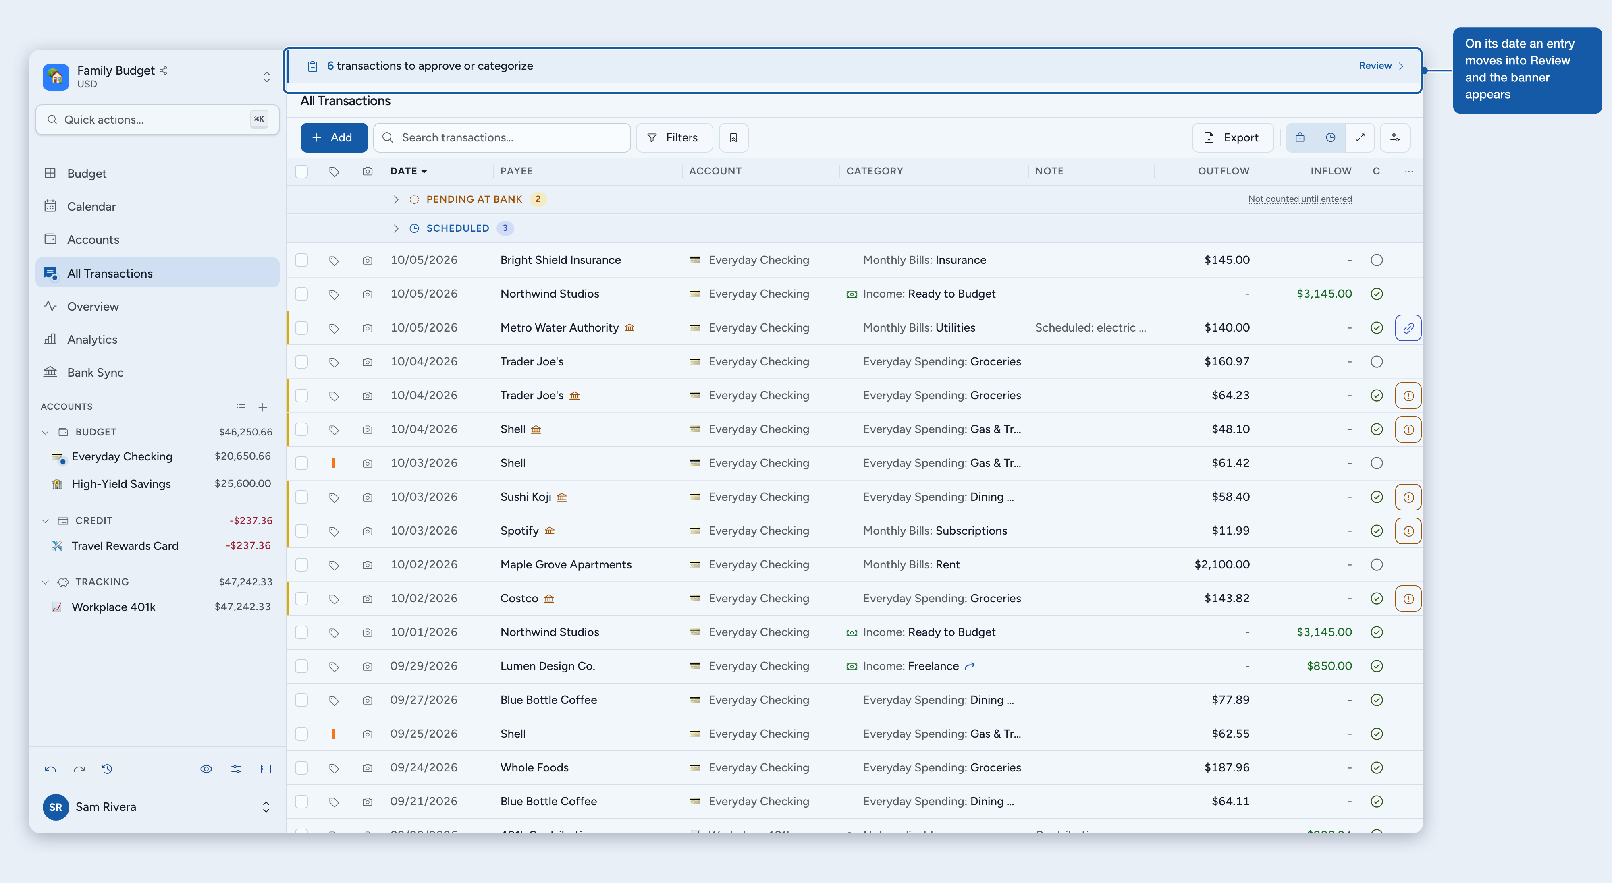Go to Calendar in the sidebar

point(158,206)
